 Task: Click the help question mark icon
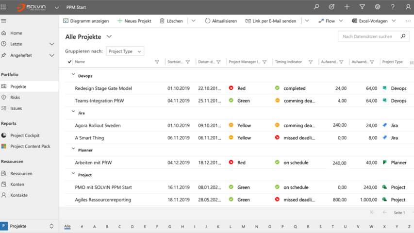[x=393, y=7]
